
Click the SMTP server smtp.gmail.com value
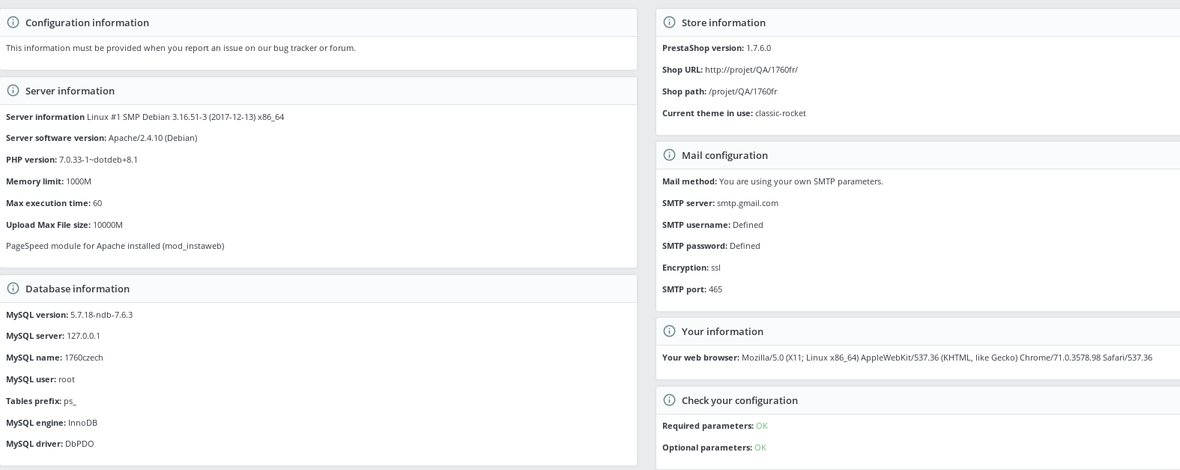coord(748,203)
